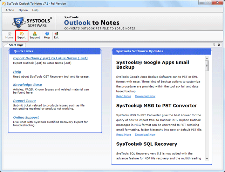Open the Help menu in menu bar

[35, 10]
